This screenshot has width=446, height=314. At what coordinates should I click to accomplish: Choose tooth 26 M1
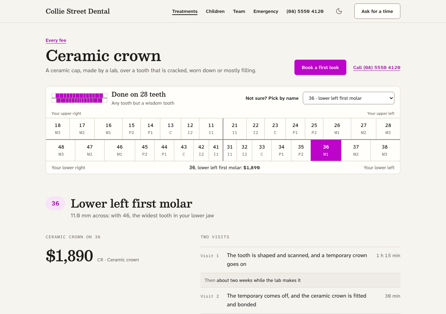tap(337, 129)
